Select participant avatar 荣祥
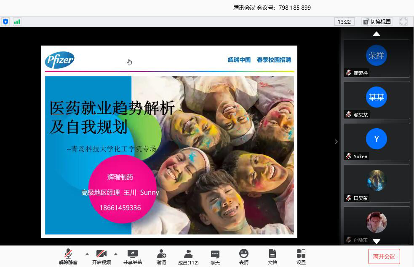The image size is (414, 267). point(377,55)
